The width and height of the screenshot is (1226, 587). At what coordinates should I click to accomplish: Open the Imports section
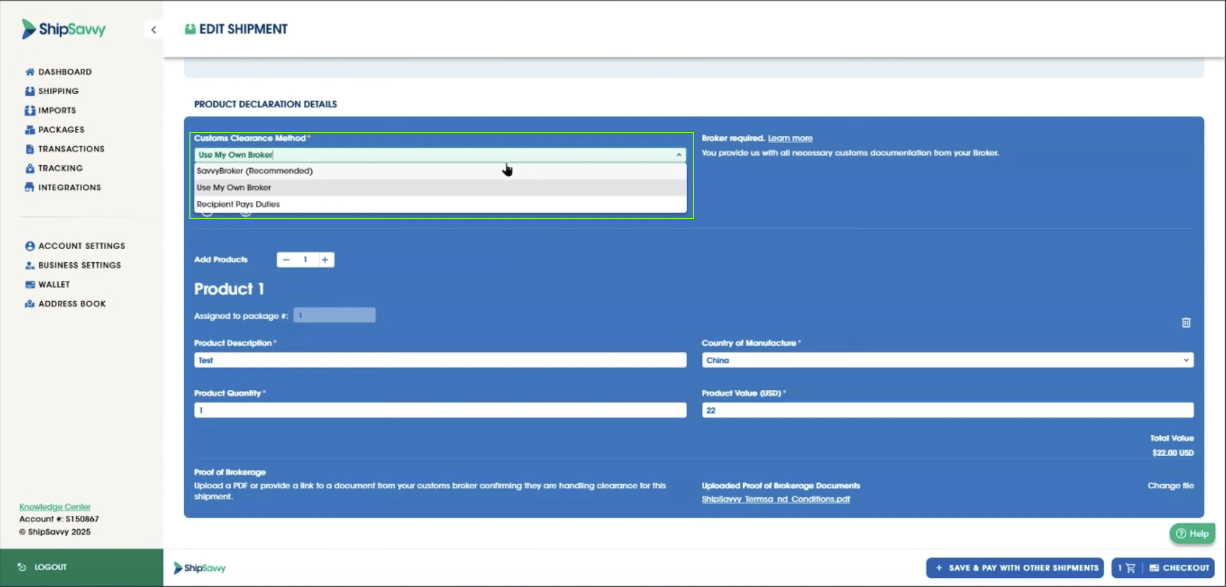57,110
